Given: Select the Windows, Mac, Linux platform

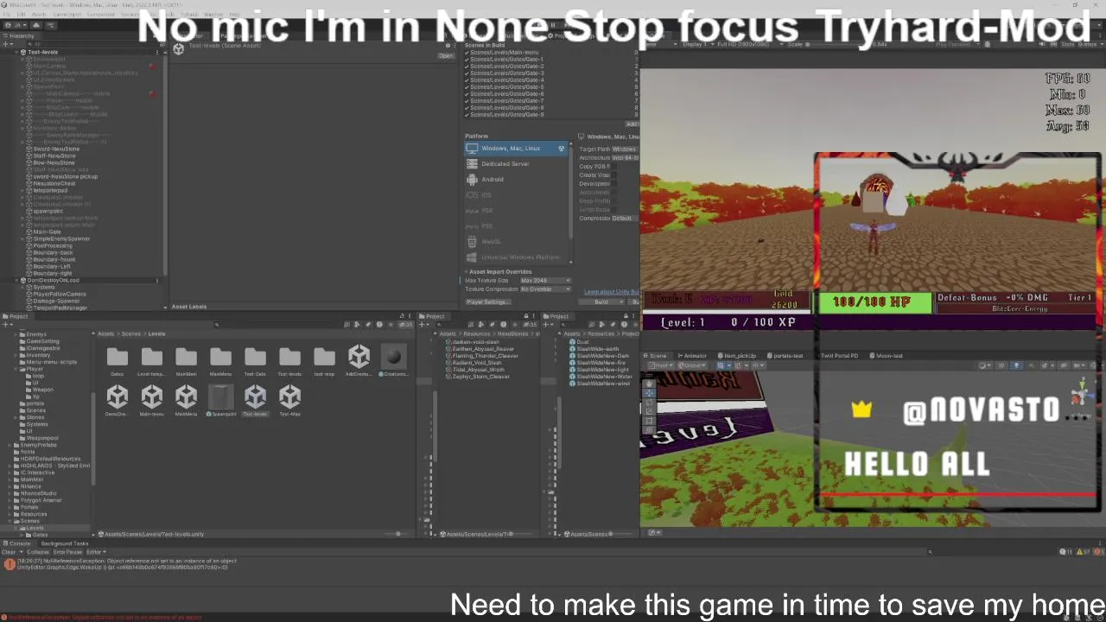Looking at the screenshot, I should coord(516,149).
